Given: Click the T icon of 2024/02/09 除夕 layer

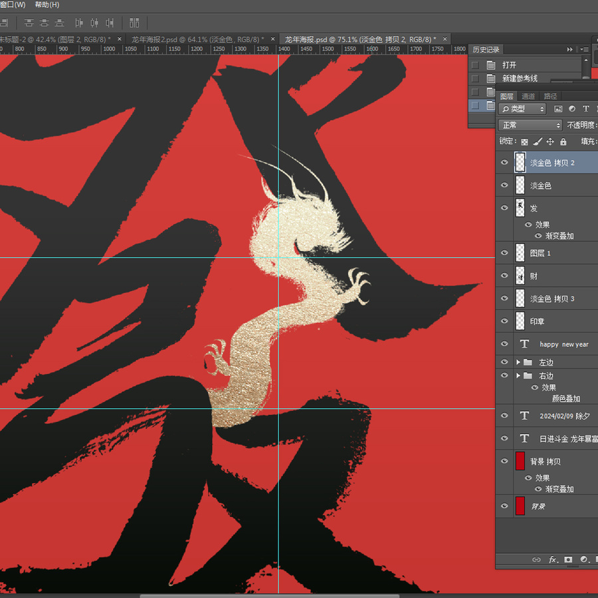Looking at the screenshot, I should (x=524, y=416).
